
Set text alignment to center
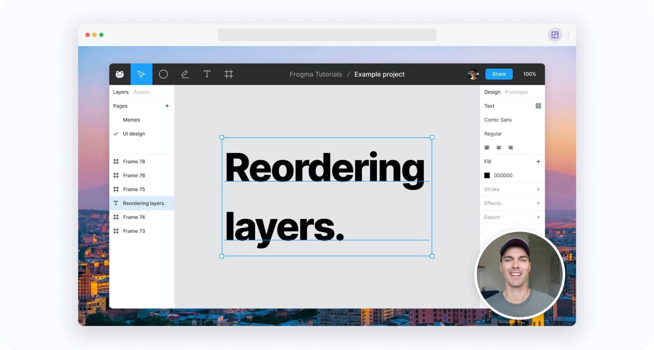click(x=499, y=148)
